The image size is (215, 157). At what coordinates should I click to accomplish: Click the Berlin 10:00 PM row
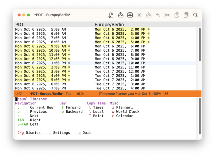click(120, 63)
